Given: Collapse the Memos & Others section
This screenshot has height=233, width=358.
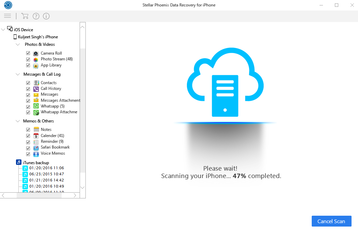Looking at the screenshot, I should (x=18, y=121).
